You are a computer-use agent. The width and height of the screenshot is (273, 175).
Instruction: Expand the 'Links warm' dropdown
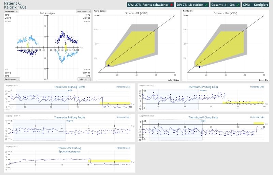click(x=84, y=11)
